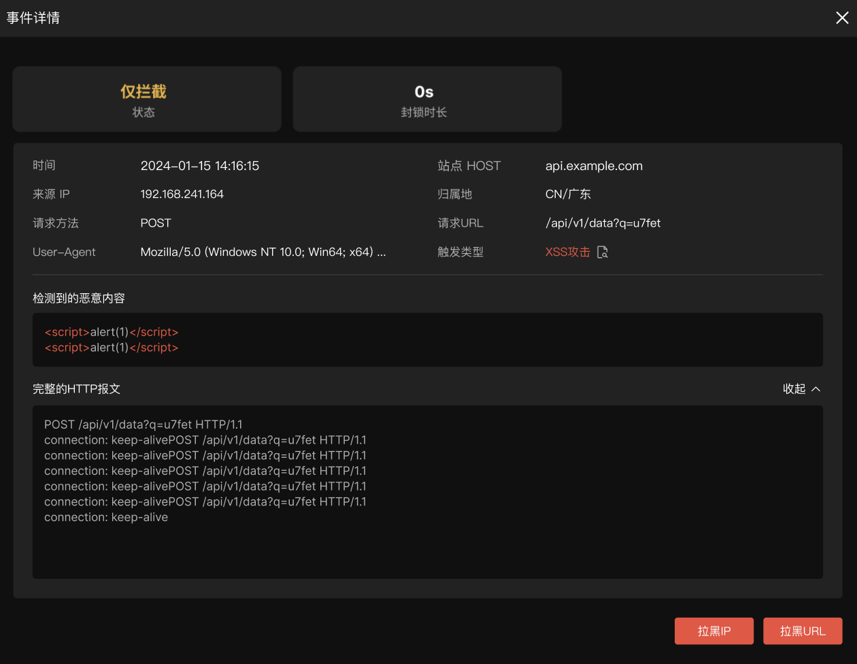The image size is (857, 664).
Task: Select the source IP 192.168.241.164
Action: click(182, 195)
